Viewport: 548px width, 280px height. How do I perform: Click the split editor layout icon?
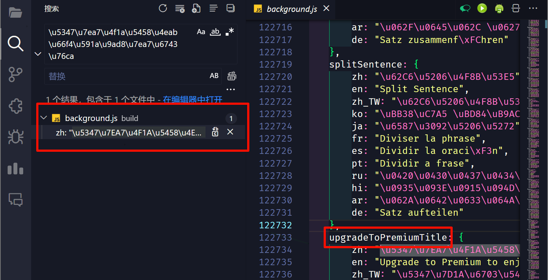516,8
